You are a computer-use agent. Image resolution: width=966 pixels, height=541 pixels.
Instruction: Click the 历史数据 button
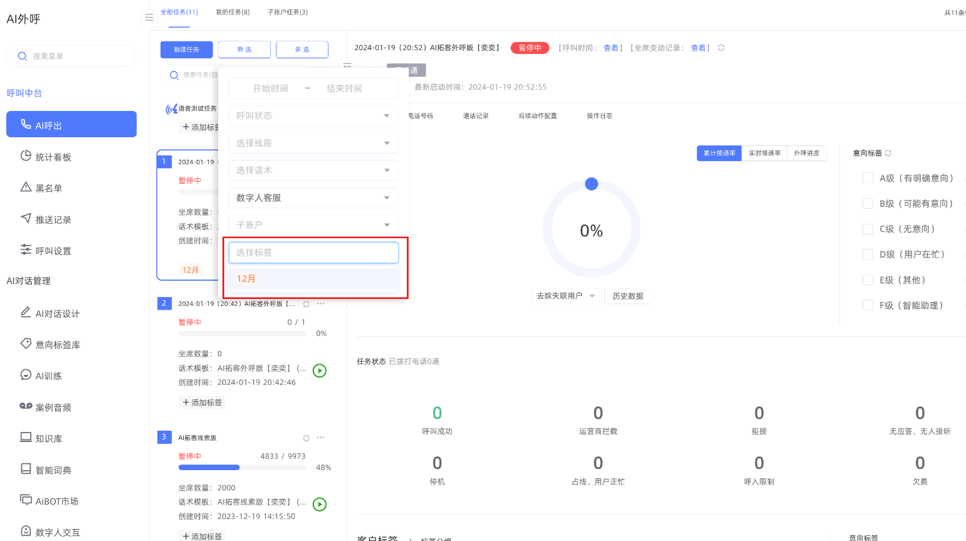(x=627, y=296)
